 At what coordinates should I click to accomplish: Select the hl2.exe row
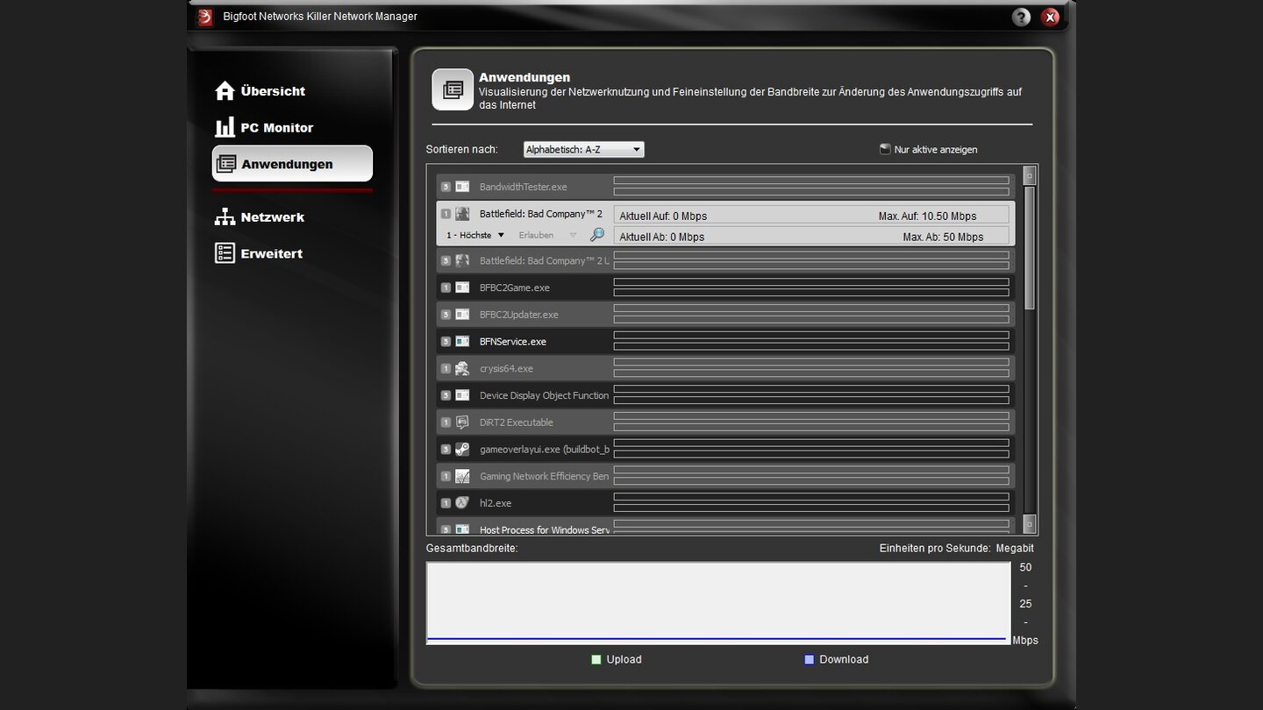(x=725, y=503)
